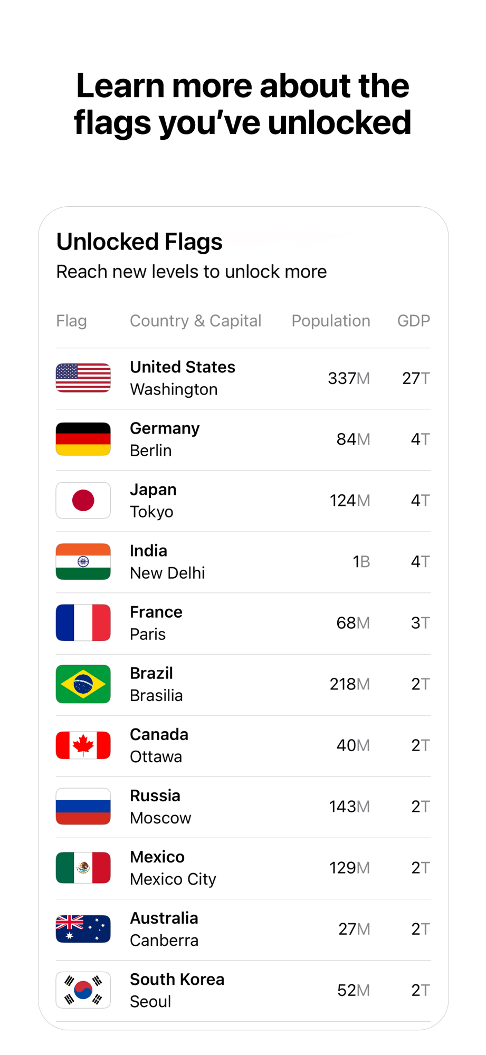The width and height of the screenshot is (486, 1055).
Task: Click the Country & Capital column header
Action: [x=195, y=321]
